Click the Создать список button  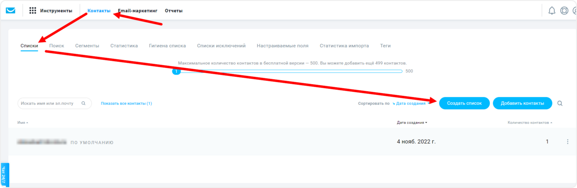(464, 103)
